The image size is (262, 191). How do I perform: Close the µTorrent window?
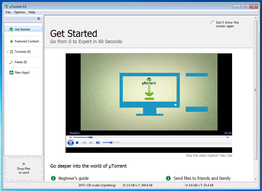point(254,7)
